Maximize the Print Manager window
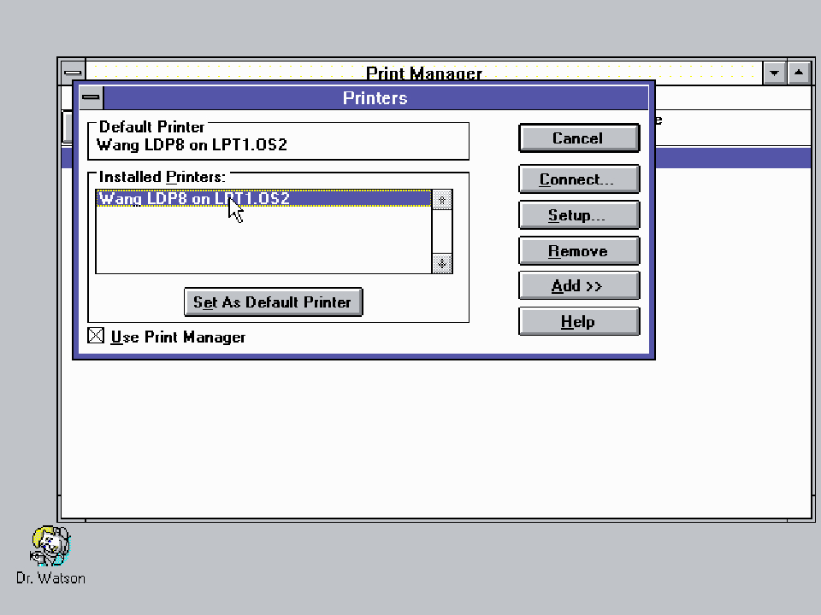 click(x=799, y=73)
